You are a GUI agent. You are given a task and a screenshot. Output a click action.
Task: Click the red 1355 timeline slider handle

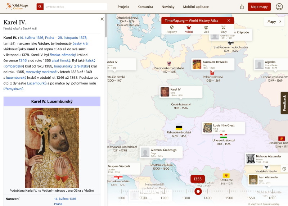coord(198,191)
